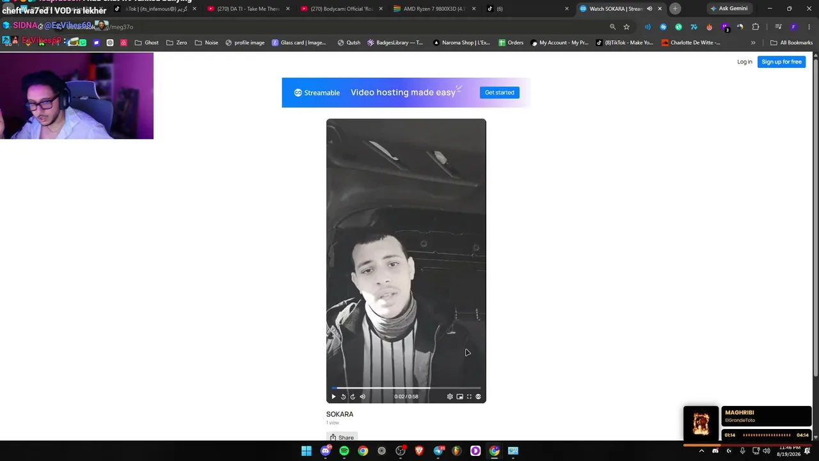This screenshot has width=819, height=461.
Task: Open the Orders bookmark folder
Action: pos(511,43)
